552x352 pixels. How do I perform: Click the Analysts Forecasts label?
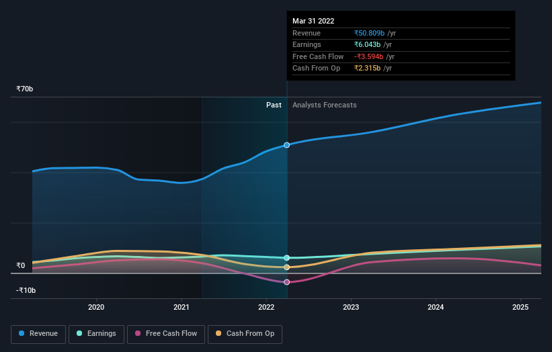(x=325, y=105)
